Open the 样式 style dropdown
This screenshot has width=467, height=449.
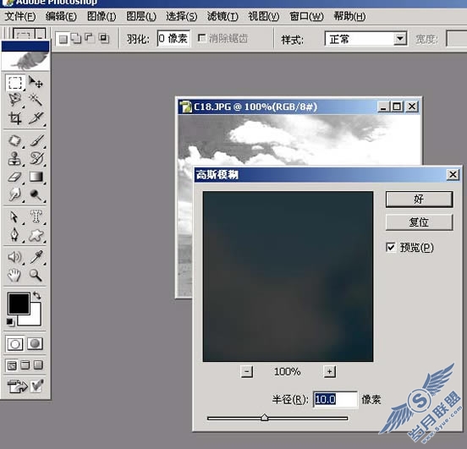click(400, 39)
